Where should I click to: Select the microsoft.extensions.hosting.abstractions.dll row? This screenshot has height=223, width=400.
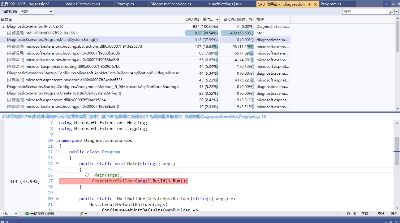click(x=145, y=46)
